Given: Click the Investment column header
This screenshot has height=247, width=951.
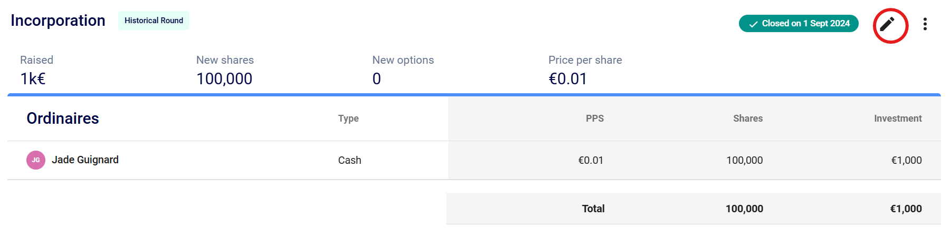Looking at the screenshot, I should [x=897, y=118].
